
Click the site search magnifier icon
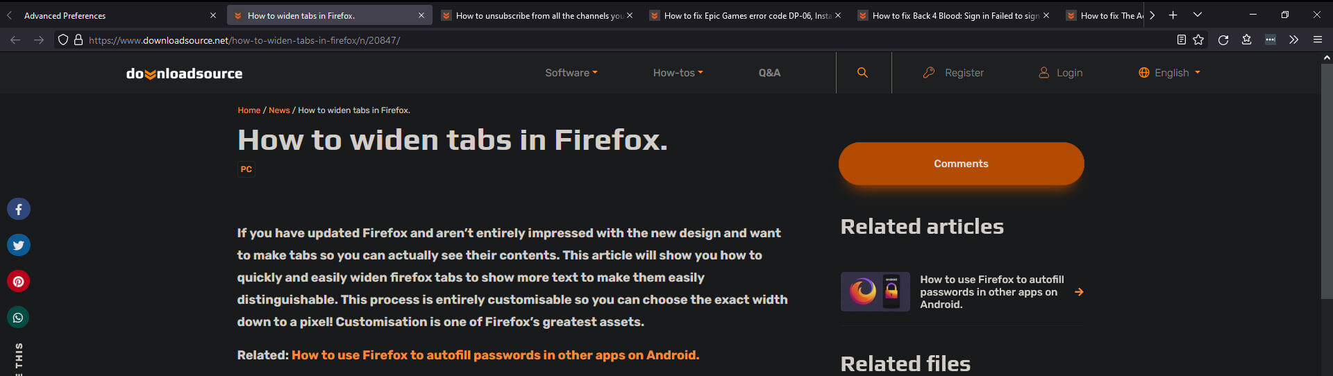(x=862, y=73)
